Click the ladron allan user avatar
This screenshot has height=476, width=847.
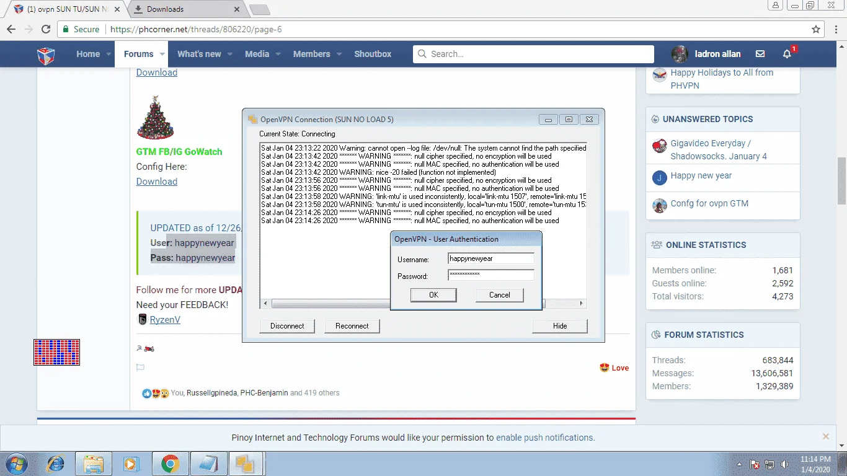pyautogui.click(x=680, y=54)
